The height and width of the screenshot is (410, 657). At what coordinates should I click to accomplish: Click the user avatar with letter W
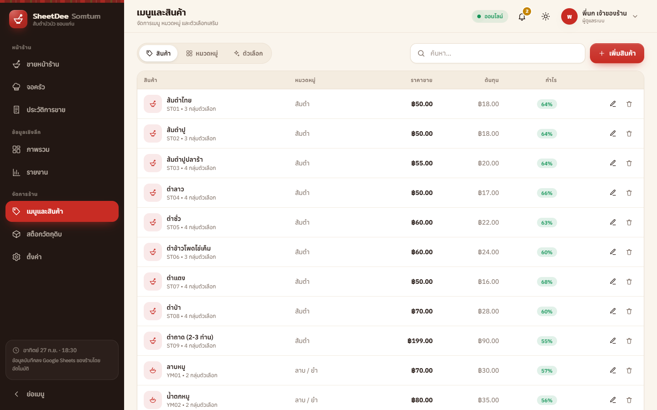point(569,16)
